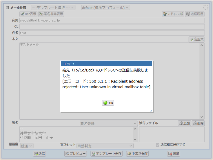Click body scrollbar up arrow
This screenshot has height=160, width=213.
(x=202, y=45)
